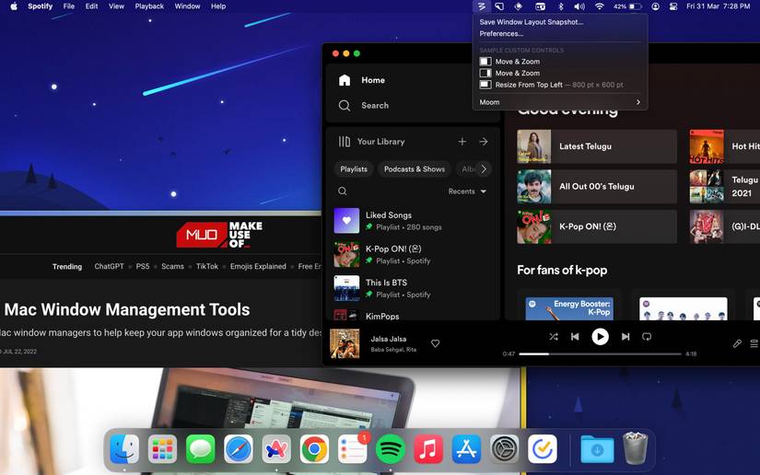This screenshot has width=760, height=475.
Task: Click the Search magnifier in Spotify sidebar
Action: [345, 106]
